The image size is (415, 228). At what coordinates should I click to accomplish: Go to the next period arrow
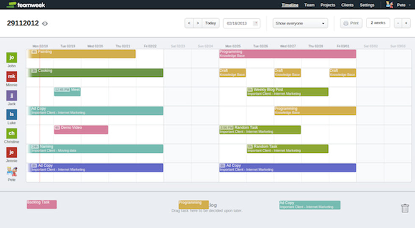(198, 23)
